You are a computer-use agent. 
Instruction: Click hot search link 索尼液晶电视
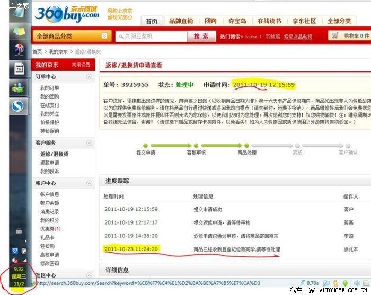click(298, 37)
